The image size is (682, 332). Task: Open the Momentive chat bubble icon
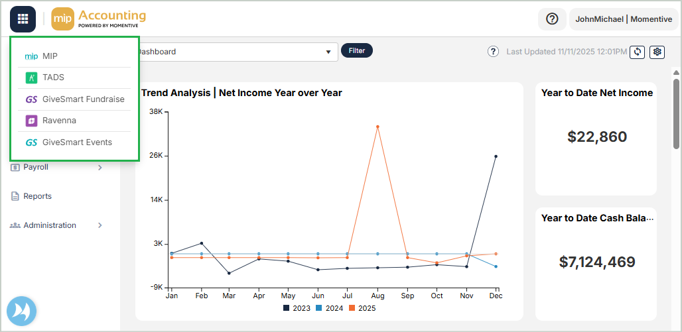coord(21,311)
